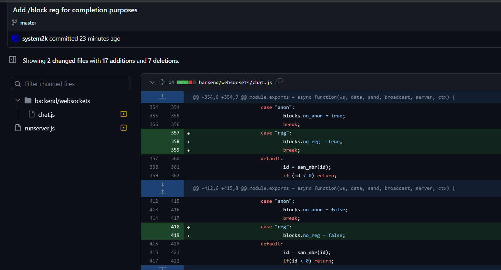The height and width of the screenshot is (270, 501).
Task: Click the file icon next to runserver.js
Action: (18, 128)
